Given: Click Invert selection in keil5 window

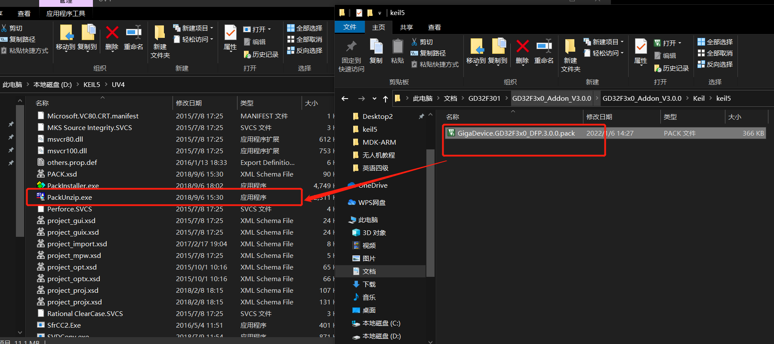Looking at the screenshot, I should (x=715, y=64).
